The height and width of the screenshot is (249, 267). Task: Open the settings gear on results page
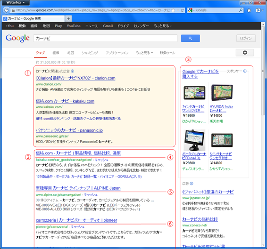click(x=245, y=53)
